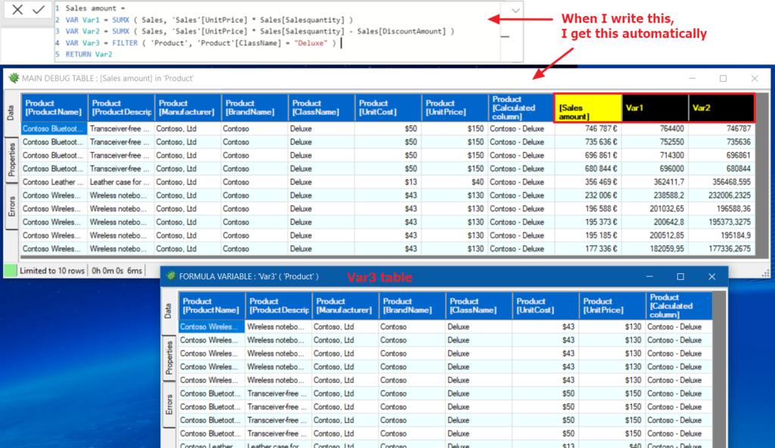Select the 'Contoso Leather ...' row in main table
This screenshot has height=448, width=775.
[54, 182]
